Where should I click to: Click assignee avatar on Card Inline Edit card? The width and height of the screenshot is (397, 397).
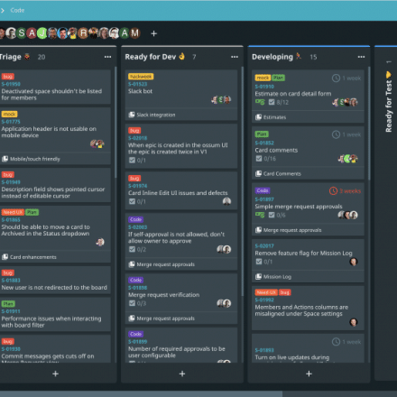(226, 201)
